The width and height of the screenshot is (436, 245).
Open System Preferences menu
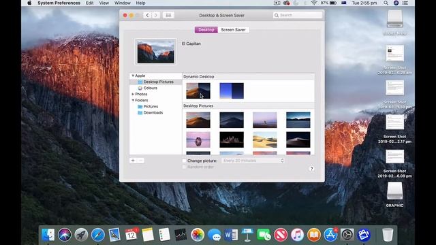point(59,3)
